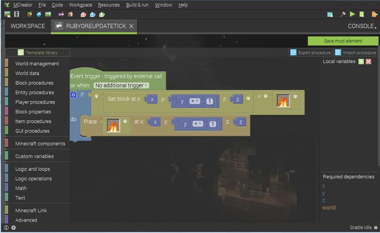Image resolution: width=380 pixels, height=233 pixels.
Task: Open the Build & run menu
Action: (x=137, y=5)
